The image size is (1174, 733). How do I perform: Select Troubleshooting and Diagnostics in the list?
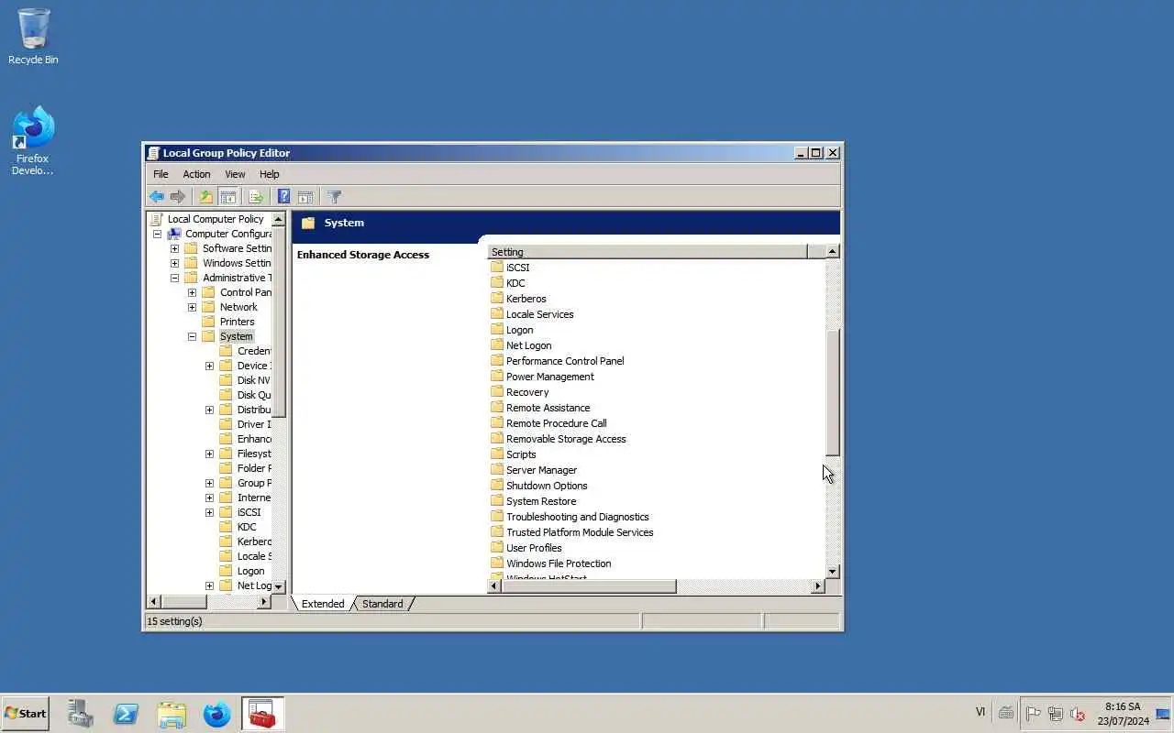coord(577,517)
